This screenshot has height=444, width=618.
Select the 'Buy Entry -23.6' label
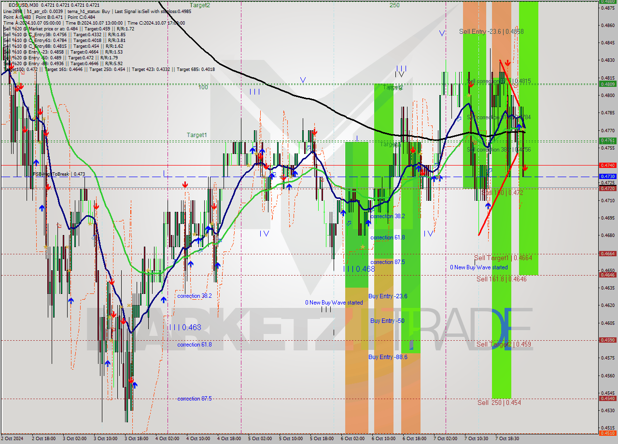[x=388, y=296]
